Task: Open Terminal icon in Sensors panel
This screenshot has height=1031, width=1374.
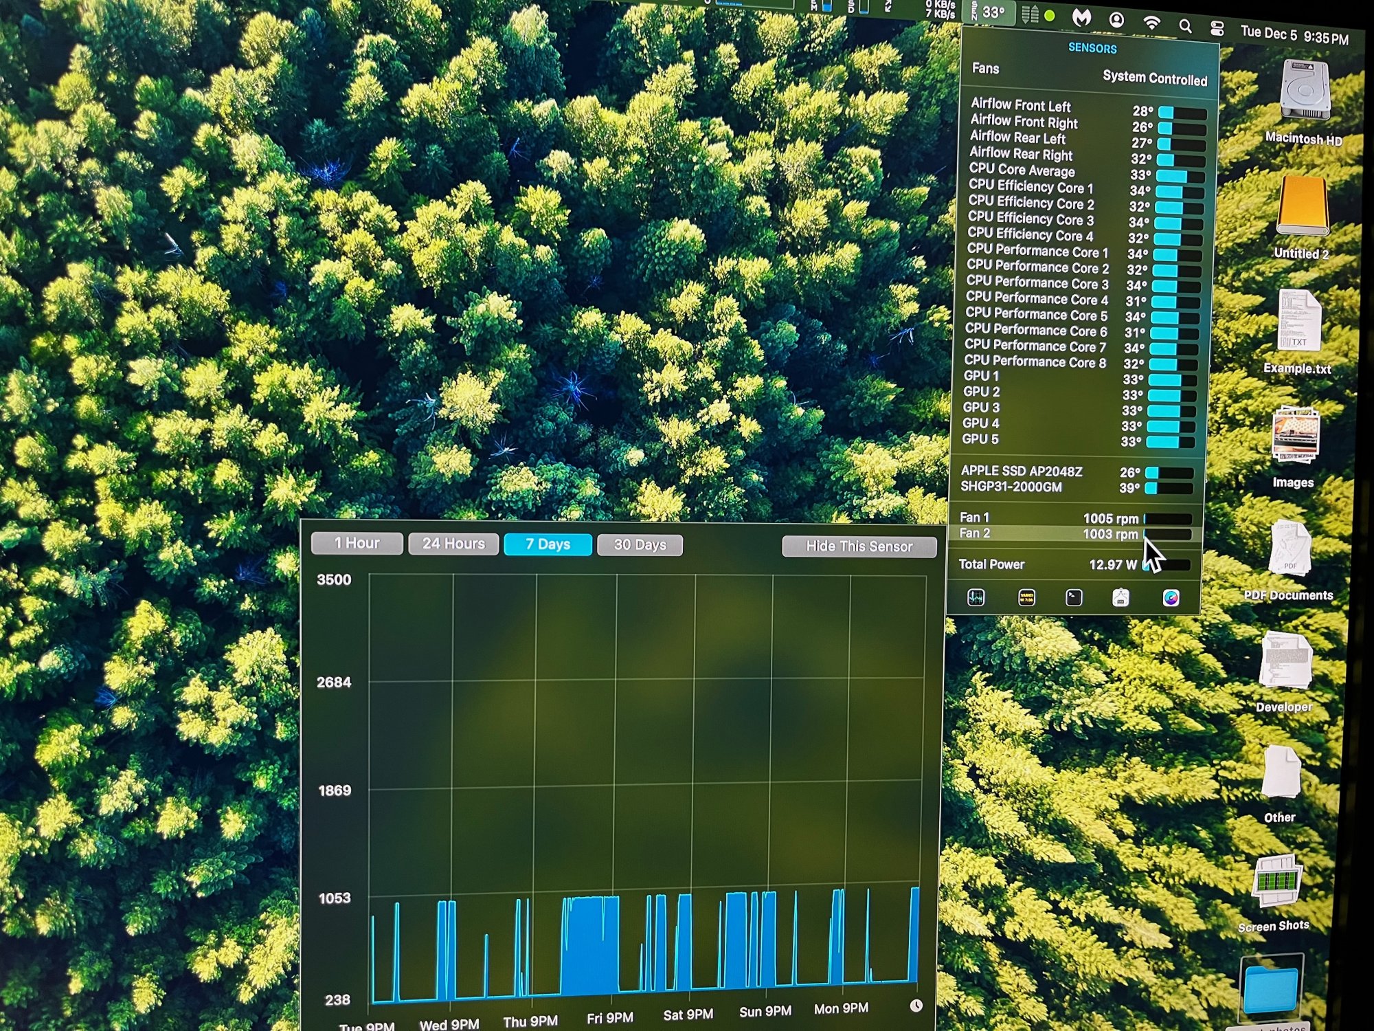Action: coord(1074,598)
